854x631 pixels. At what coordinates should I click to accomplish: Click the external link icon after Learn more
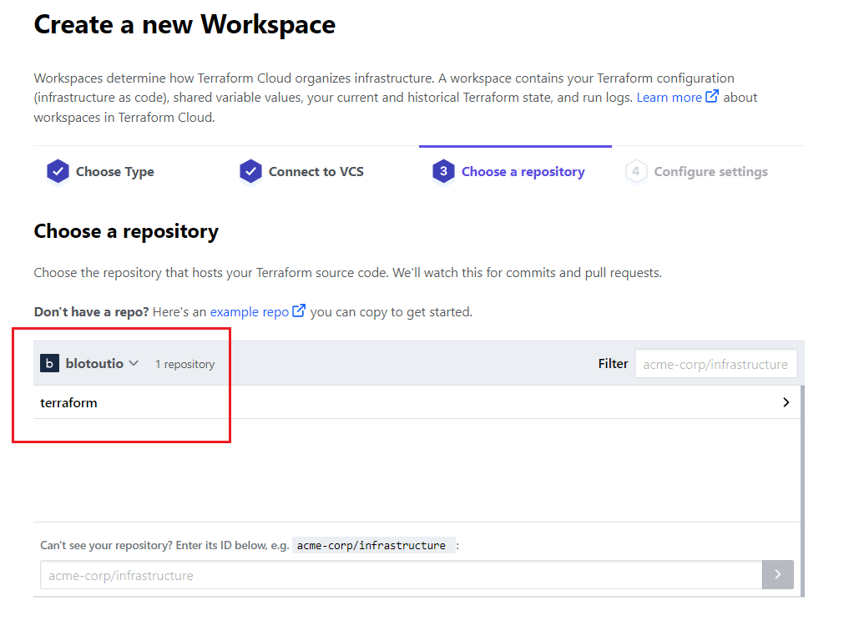(712, 96)
